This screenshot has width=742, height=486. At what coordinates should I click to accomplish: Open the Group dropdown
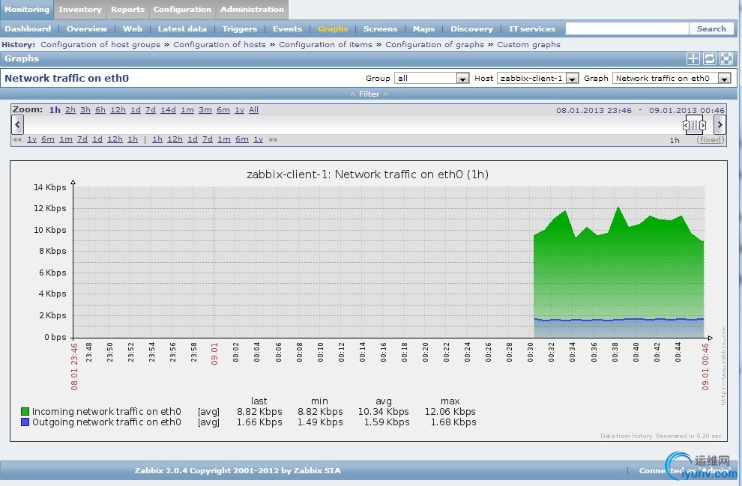pyautogui.click(x=432, y=78)
